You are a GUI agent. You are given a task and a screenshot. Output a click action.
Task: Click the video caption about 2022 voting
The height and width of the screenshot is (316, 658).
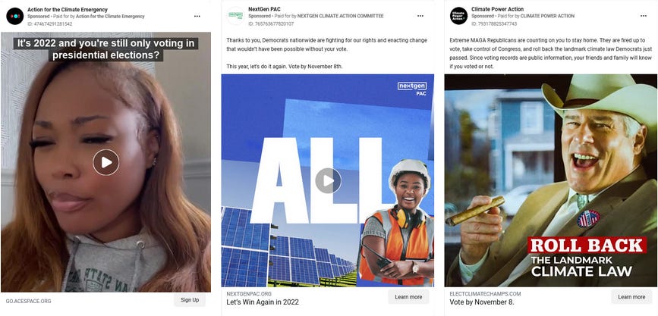[105, 49]
